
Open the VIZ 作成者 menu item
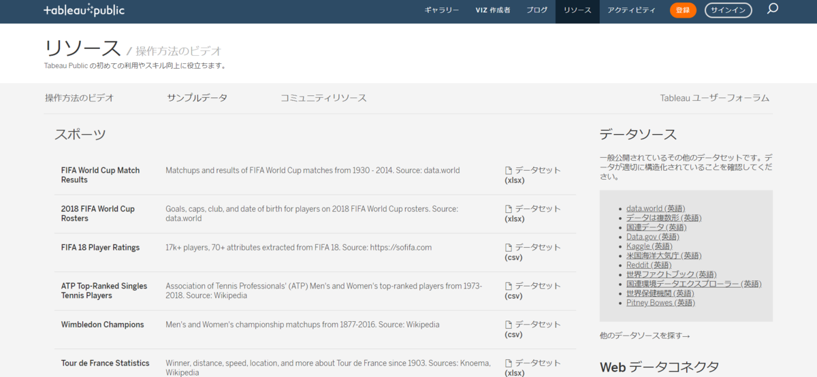tap(493, 10)
